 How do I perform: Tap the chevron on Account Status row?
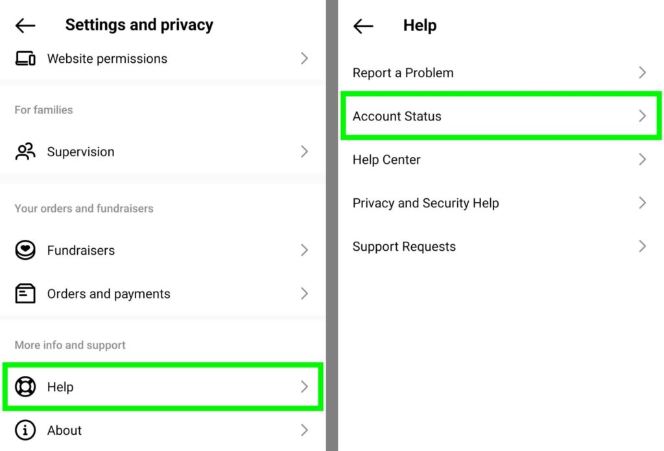pyautogui.click(x=643, y=116)
